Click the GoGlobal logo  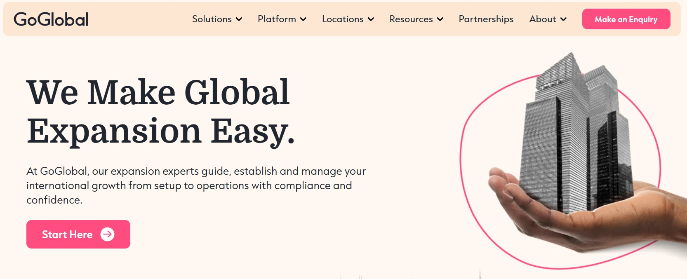pyautogui.click(x=51, y=19)
